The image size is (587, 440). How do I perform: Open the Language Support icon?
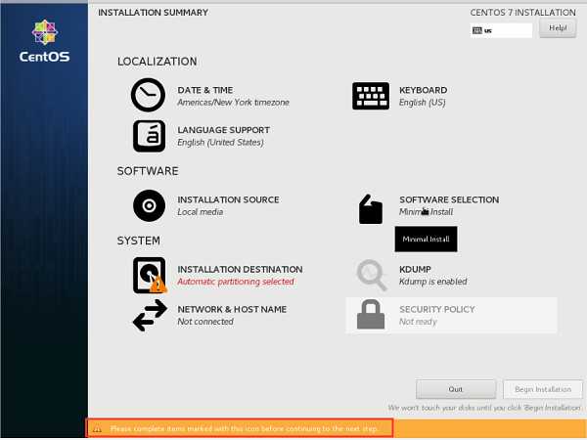[149, 136]
